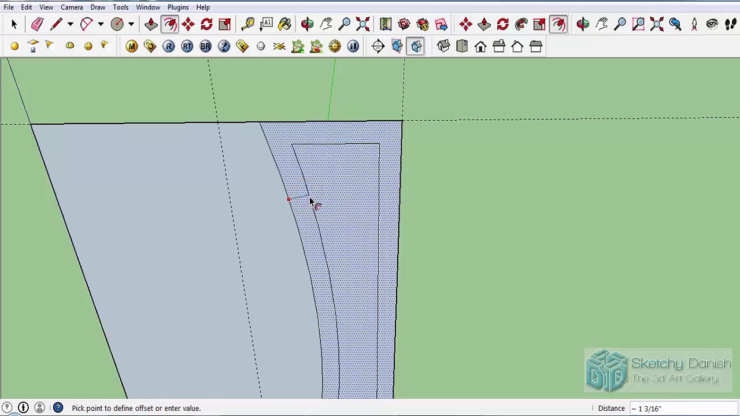The image size is (740, 416).
Task: Click the 'Distance' label
Action: point(612,408)
